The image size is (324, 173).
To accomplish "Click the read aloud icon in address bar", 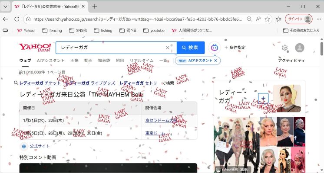I will [258, 19].
